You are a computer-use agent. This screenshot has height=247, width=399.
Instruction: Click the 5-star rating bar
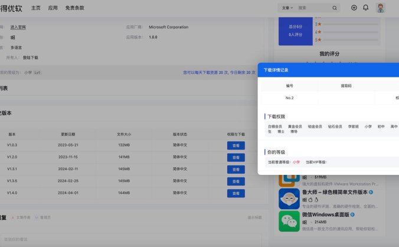coord(350,40)
